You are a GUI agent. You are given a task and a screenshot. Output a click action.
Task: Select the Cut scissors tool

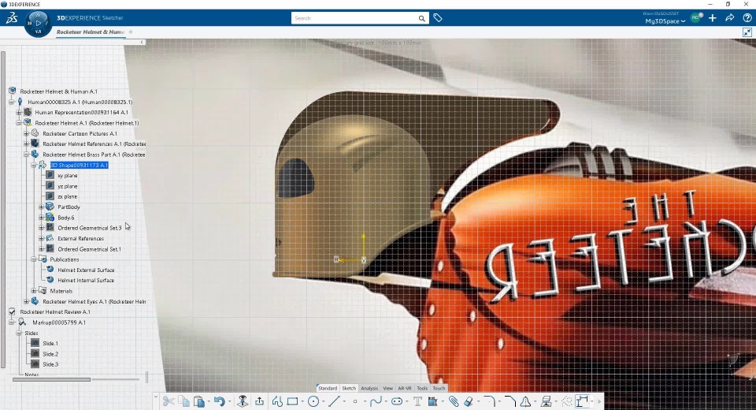[x=169, y=401]
